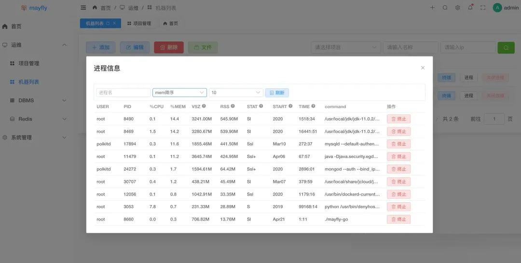521x263 pixels.
Task: Click the help icon next to RSS
Action: click(x=233, y=106)
